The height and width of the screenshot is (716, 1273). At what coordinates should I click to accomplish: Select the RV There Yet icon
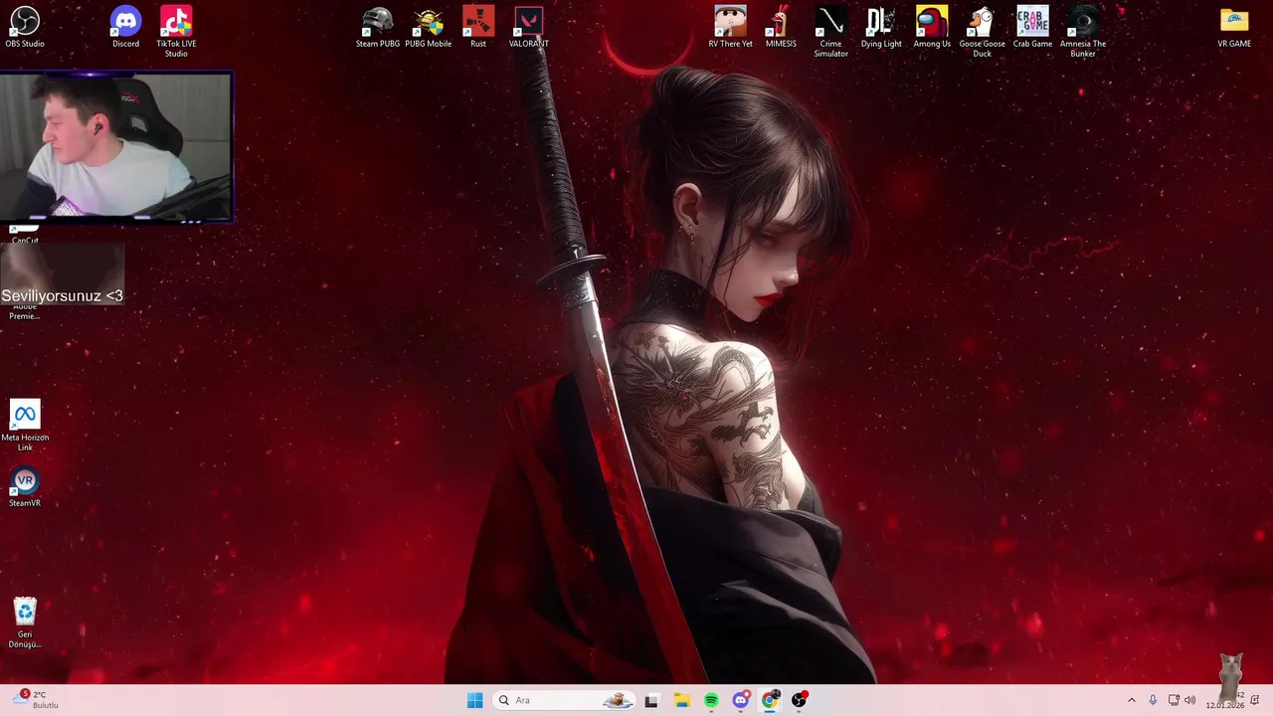coord(730,27)
